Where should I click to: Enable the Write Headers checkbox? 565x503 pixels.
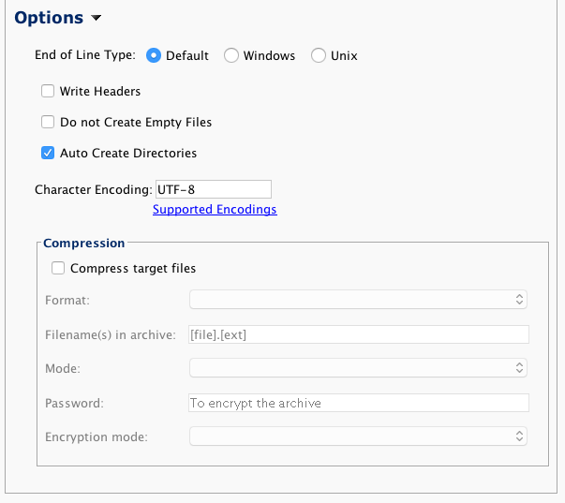(x=48, y=92)
